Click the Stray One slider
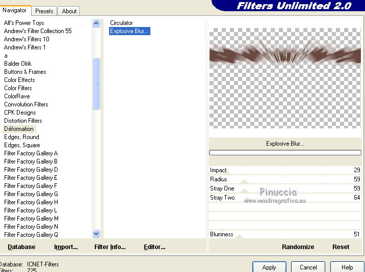This screenshot has height=272, width=365. tap(285, 188)
